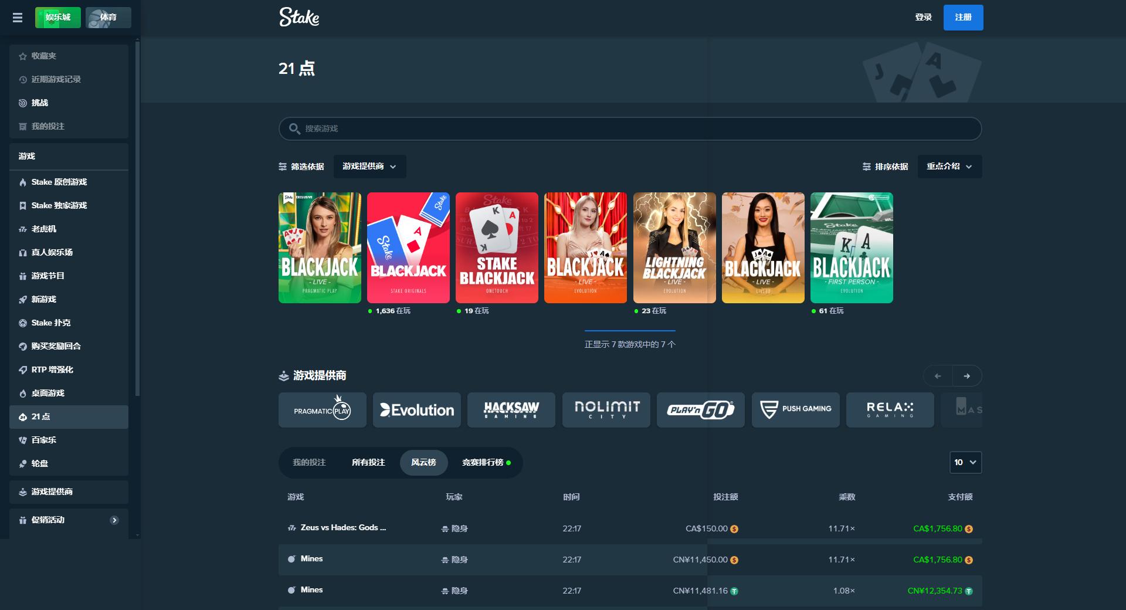
Task: Select 21 点 in the sidebar
Action: tap(69, 417)
